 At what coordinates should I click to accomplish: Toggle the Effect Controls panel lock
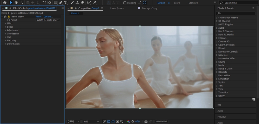[x=10, y=8]
